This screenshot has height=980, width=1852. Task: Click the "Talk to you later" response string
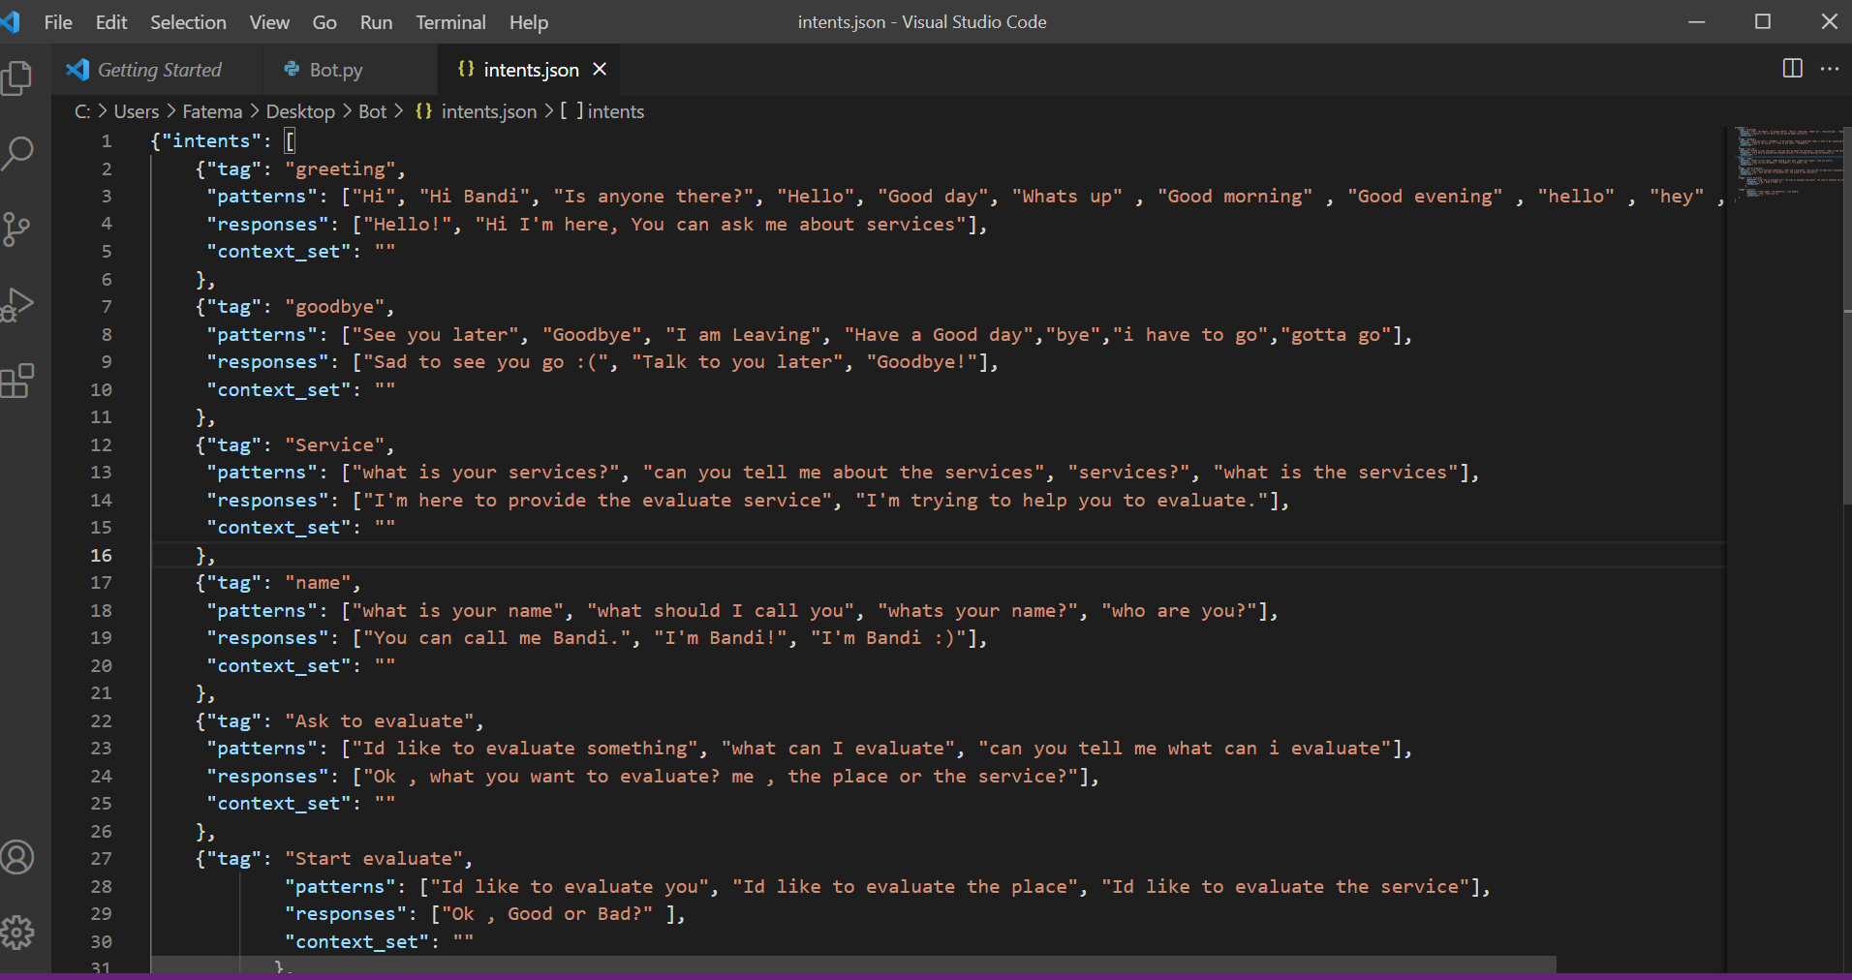point(737,362)
